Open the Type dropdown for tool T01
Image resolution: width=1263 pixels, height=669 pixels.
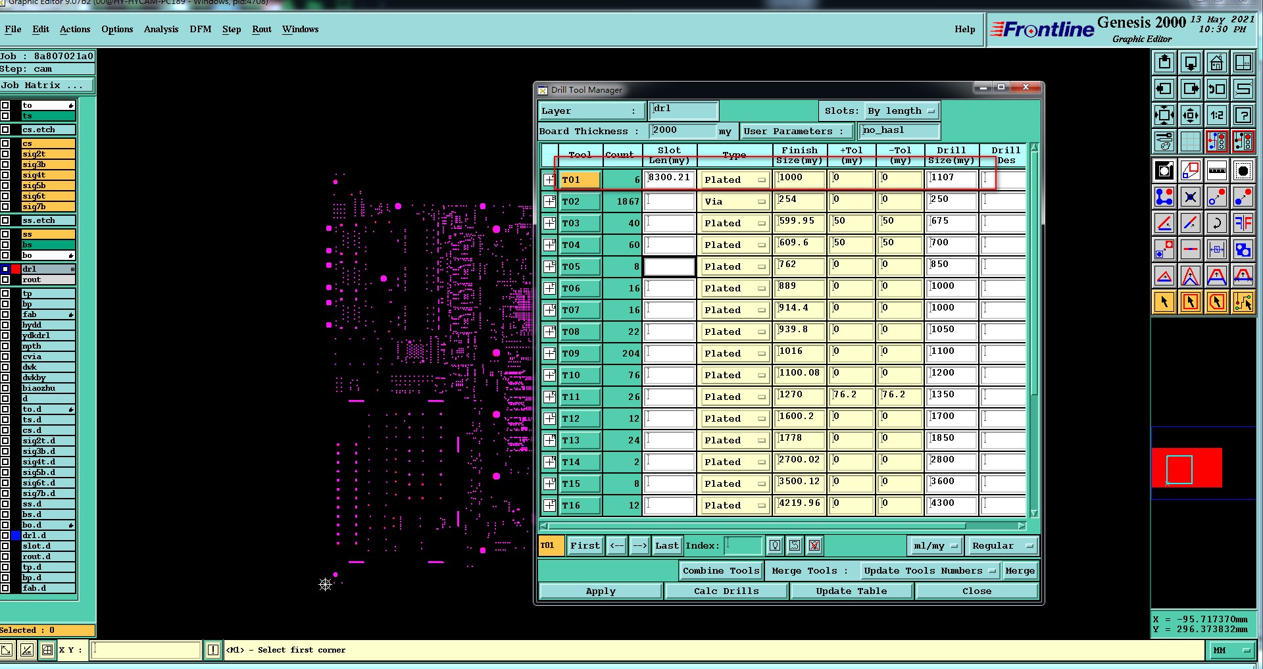point(734,180)
